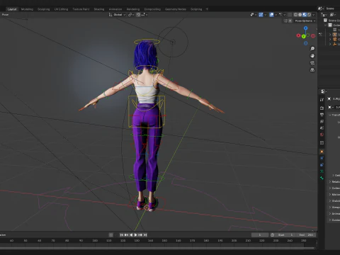Open pivot point dropdown

[131, 15]
